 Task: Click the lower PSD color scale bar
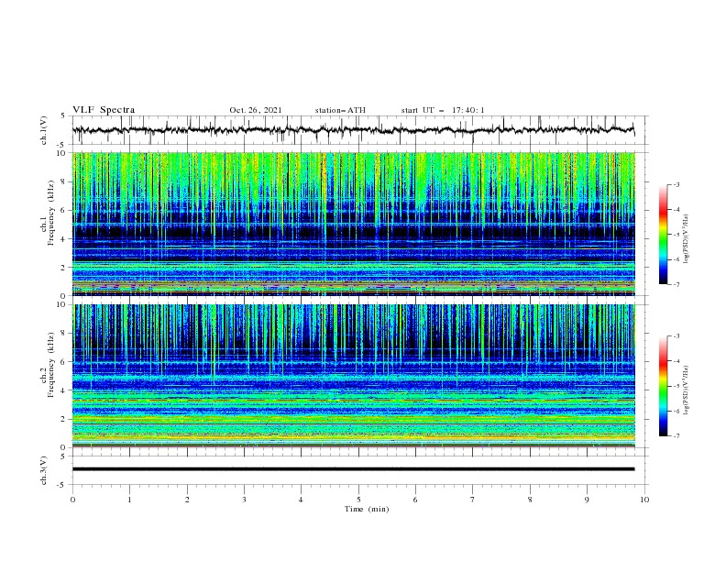tap(664, 386)
